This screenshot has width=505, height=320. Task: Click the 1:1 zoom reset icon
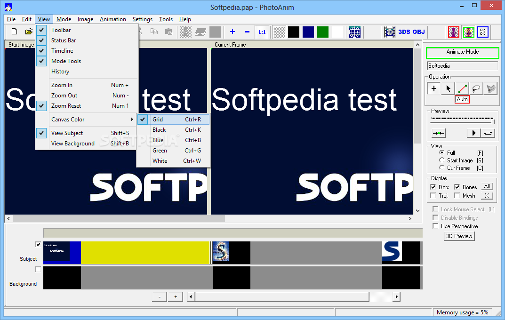coord(262,32)
